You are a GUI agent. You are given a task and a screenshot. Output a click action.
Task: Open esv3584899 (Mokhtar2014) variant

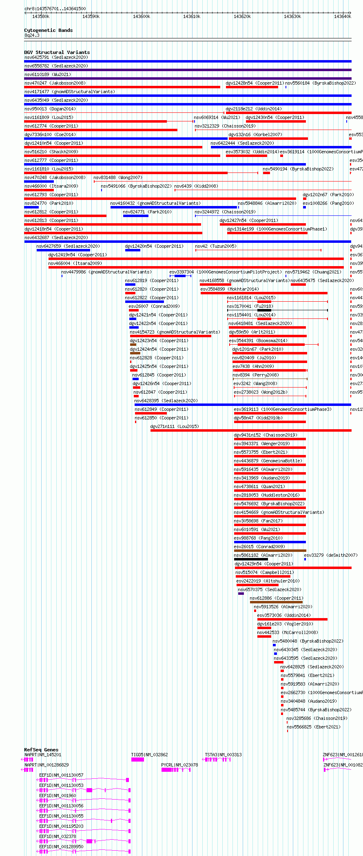[230, 289]
